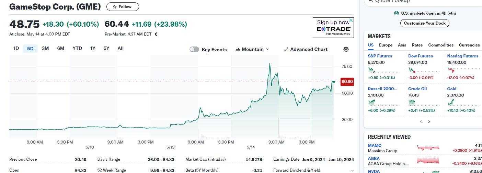The image size is (482, 173).
Task: Click the markets open status broadcast icon
Action: tap(397, 13)
